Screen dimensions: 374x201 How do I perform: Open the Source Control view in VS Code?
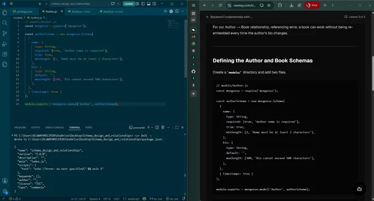coord(4,33)
